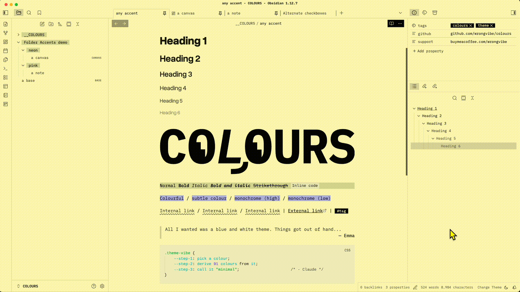The width and height of the screenshot is (520, 292).
Task: Remove the 'theme' tag
Action: (492, 26)
